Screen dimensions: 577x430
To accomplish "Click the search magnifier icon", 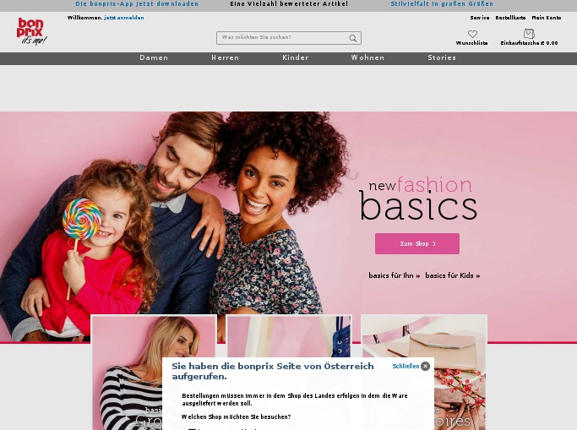I will click(x=353, y=38).
